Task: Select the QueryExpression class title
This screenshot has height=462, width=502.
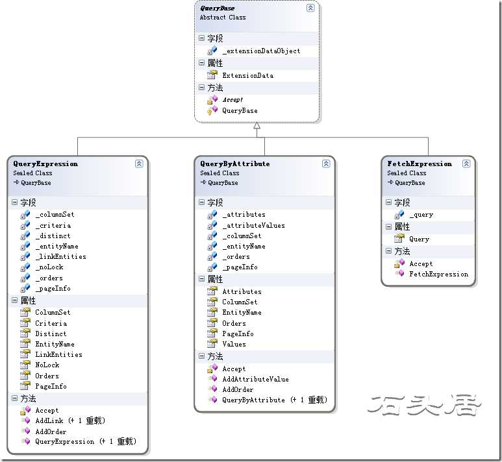Action: 45,164
